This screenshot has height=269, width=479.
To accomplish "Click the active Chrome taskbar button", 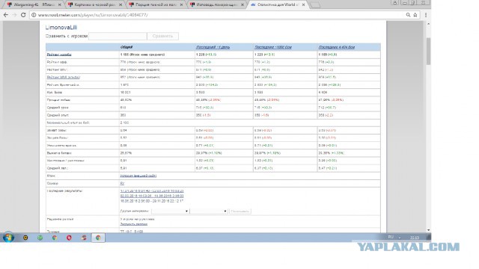I will [x=98, y=238].
